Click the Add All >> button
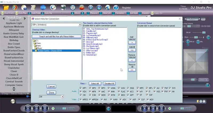 (132, 50)
